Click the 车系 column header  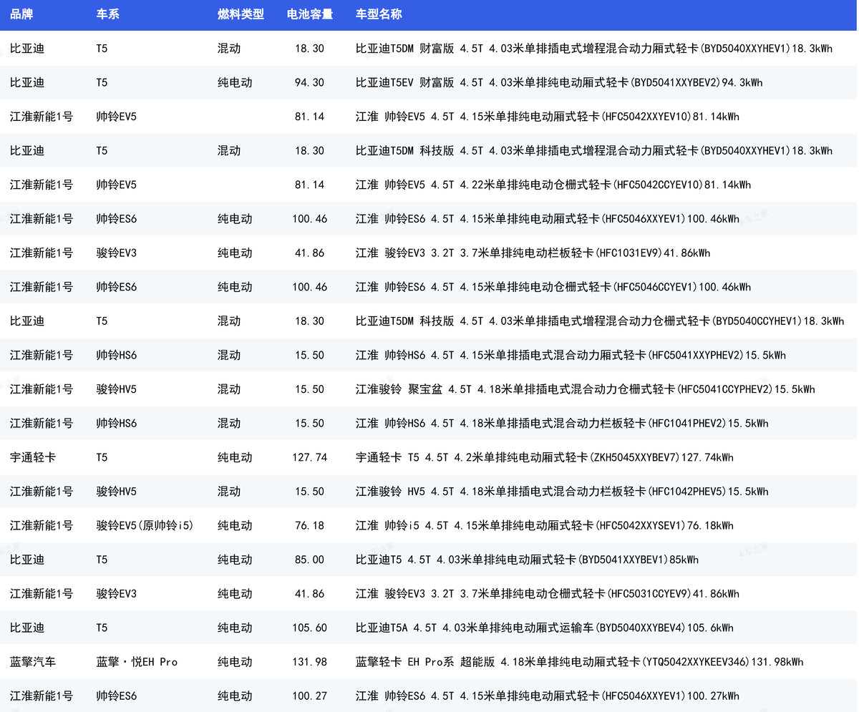click(x=108, y=14)
